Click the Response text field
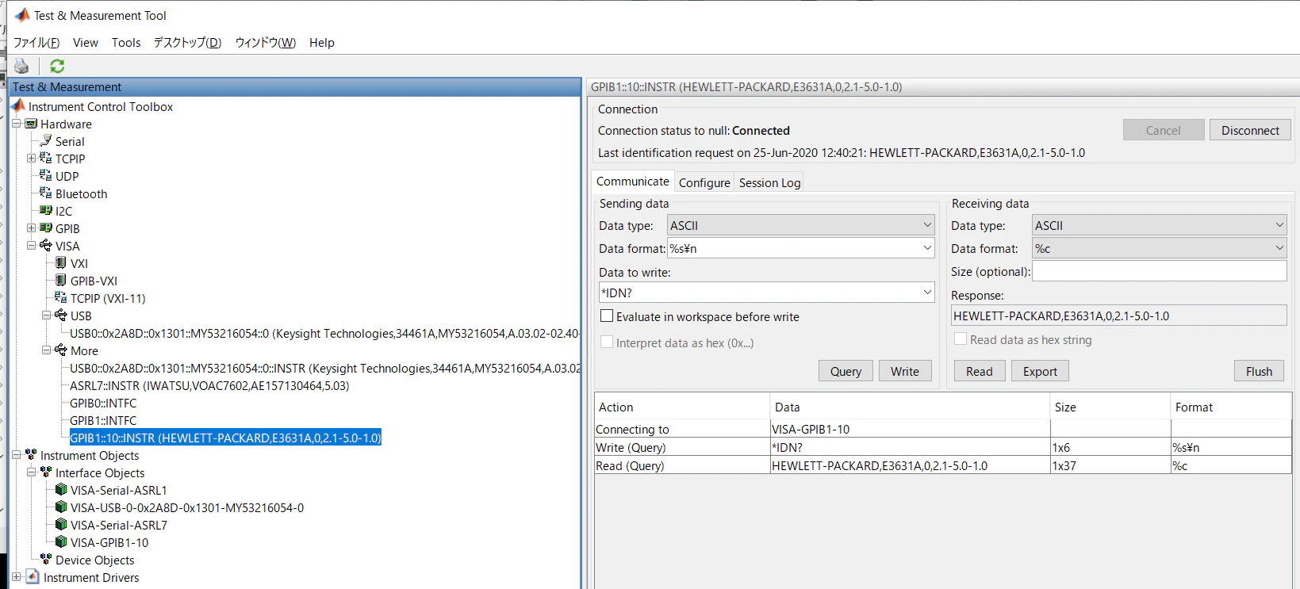 [1118, 316]
